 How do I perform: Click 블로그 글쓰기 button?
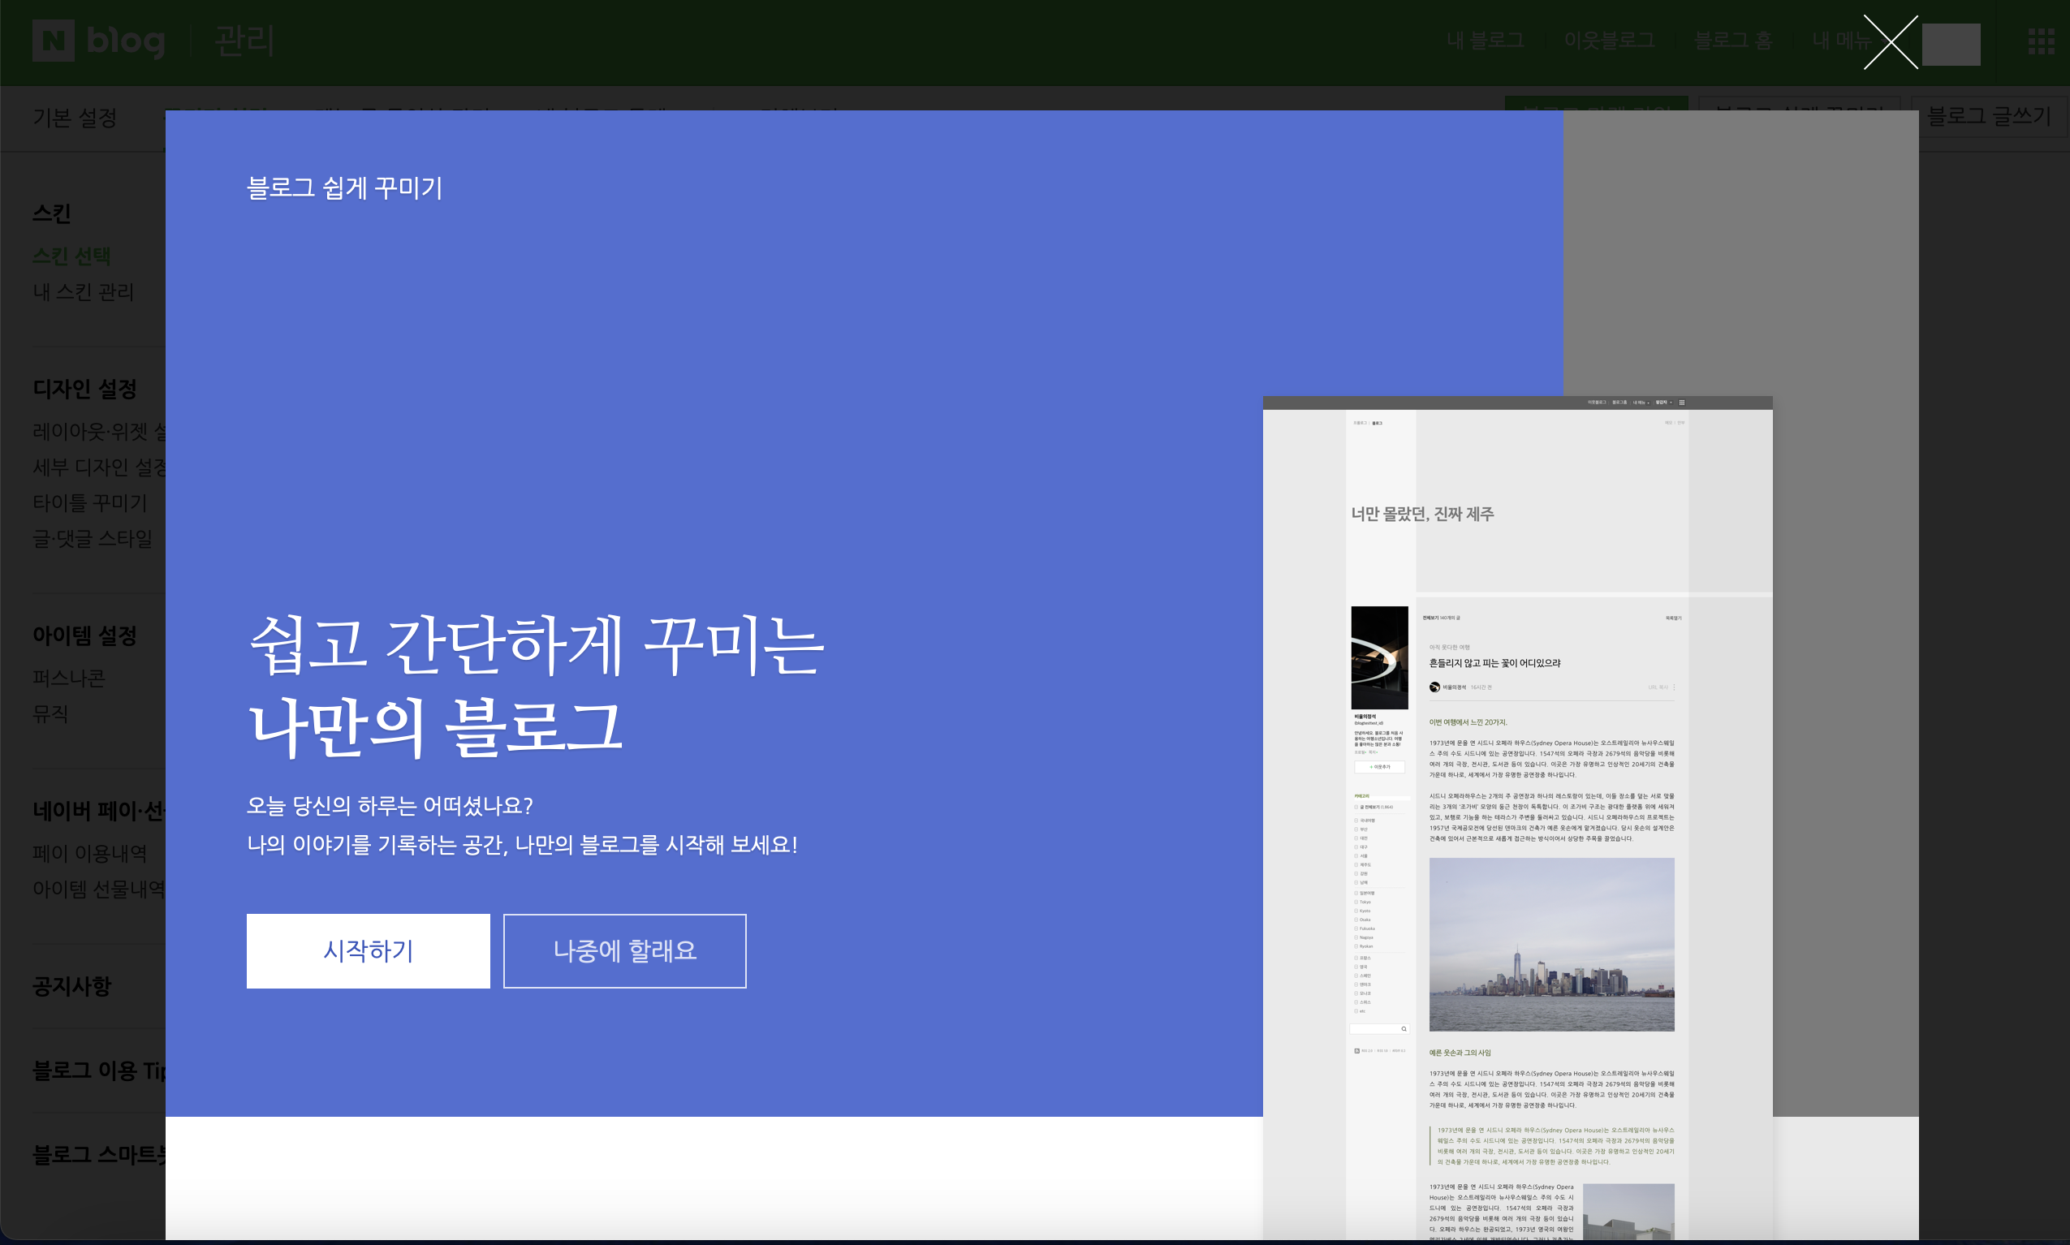click(x=1989, y=116)
